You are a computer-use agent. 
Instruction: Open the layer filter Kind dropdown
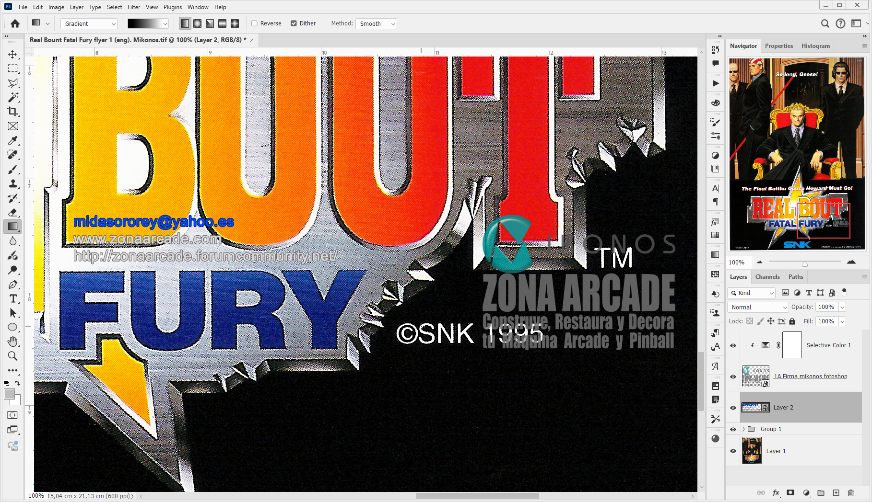pyautogui.click(x=752, y=293)
